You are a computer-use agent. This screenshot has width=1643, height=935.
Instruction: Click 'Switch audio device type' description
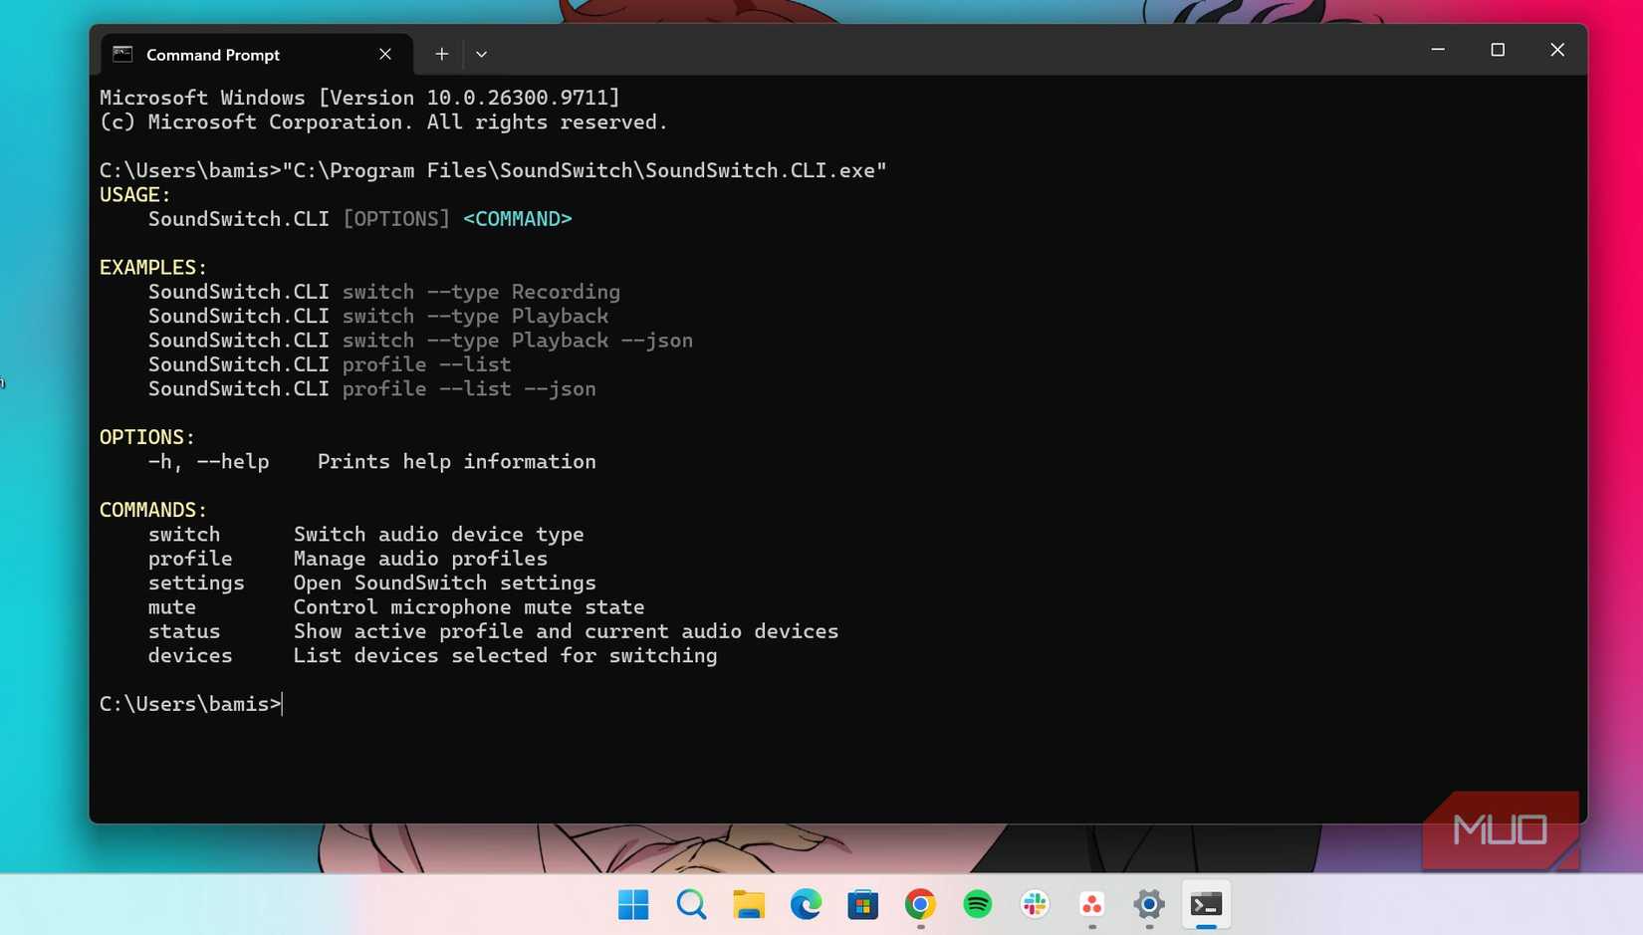439,535
